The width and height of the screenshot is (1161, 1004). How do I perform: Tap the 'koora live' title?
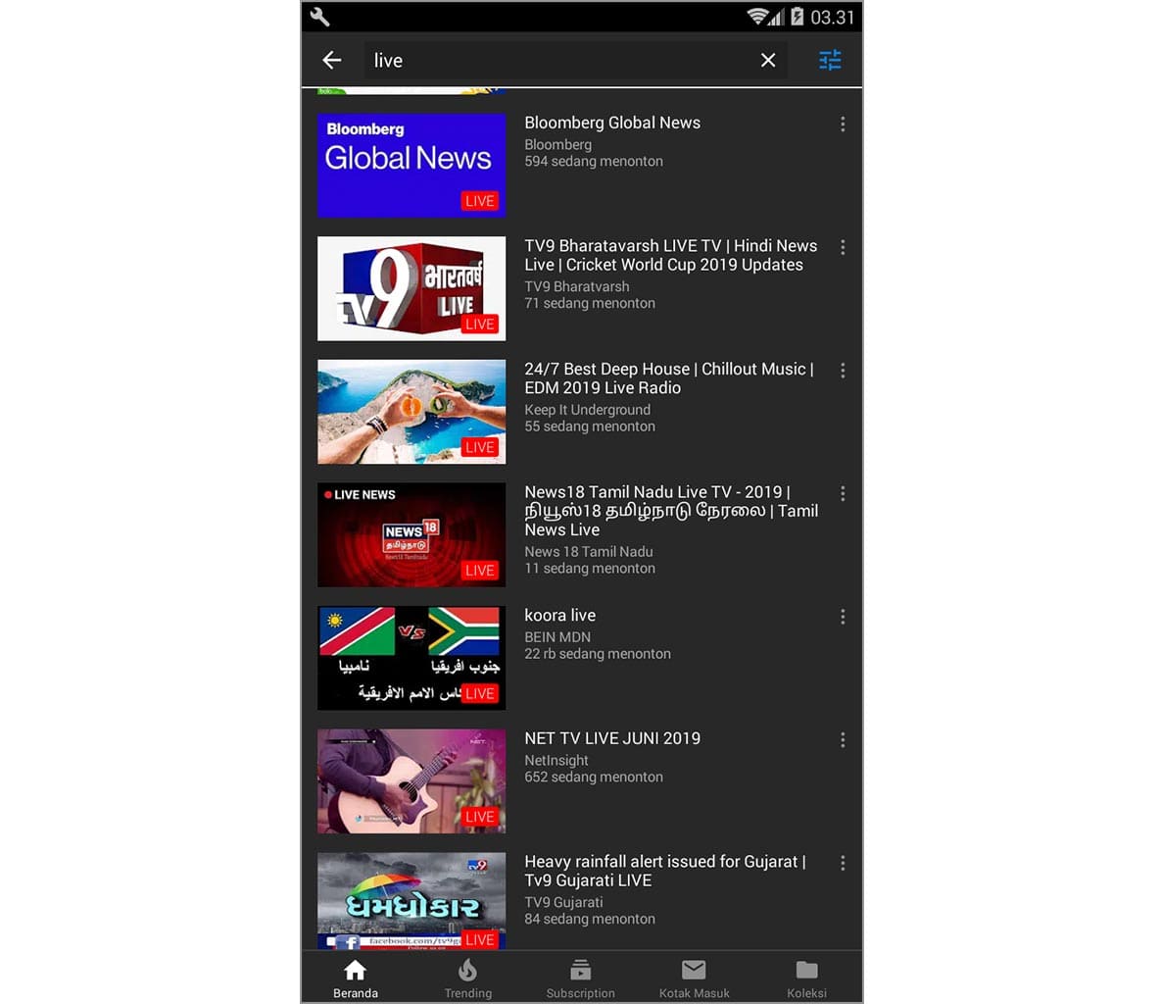(x=559, y=616)
